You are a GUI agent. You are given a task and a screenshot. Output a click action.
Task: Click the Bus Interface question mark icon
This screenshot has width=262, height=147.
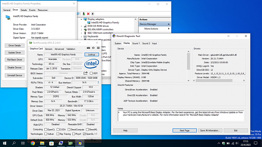pos(98,83)
